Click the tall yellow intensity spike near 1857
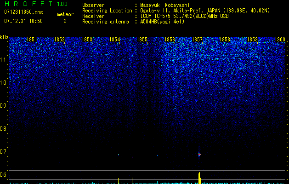This screenshot has height=184, width=289. click(199, 178)
